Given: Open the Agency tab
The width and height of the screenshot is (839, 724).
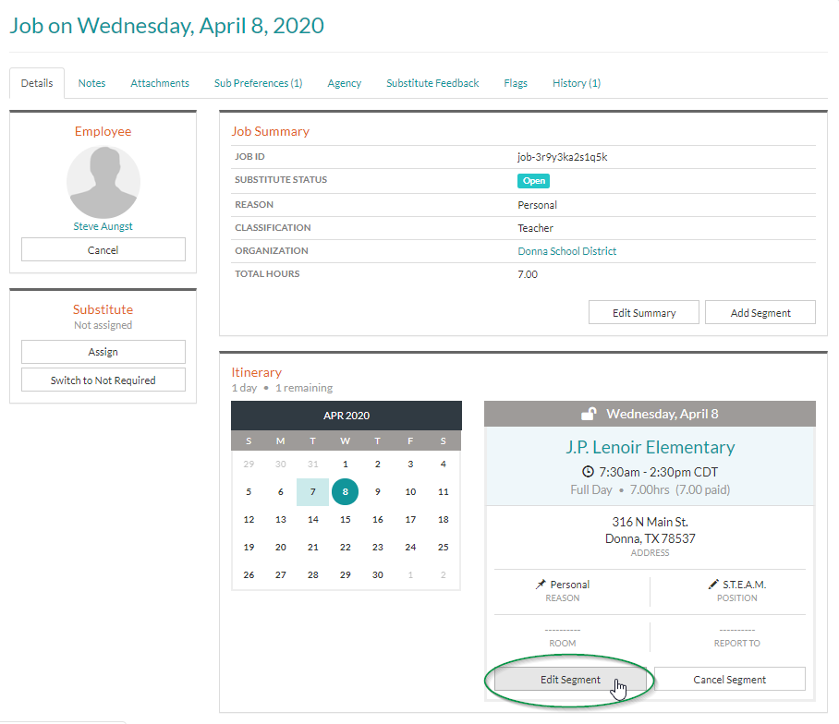Looking at the screenshot, I should coord(344,83).
